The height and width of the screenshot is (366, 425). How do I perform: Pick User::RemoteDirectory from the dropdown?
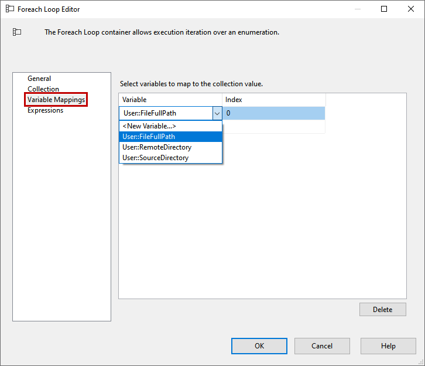pos(157,147)
